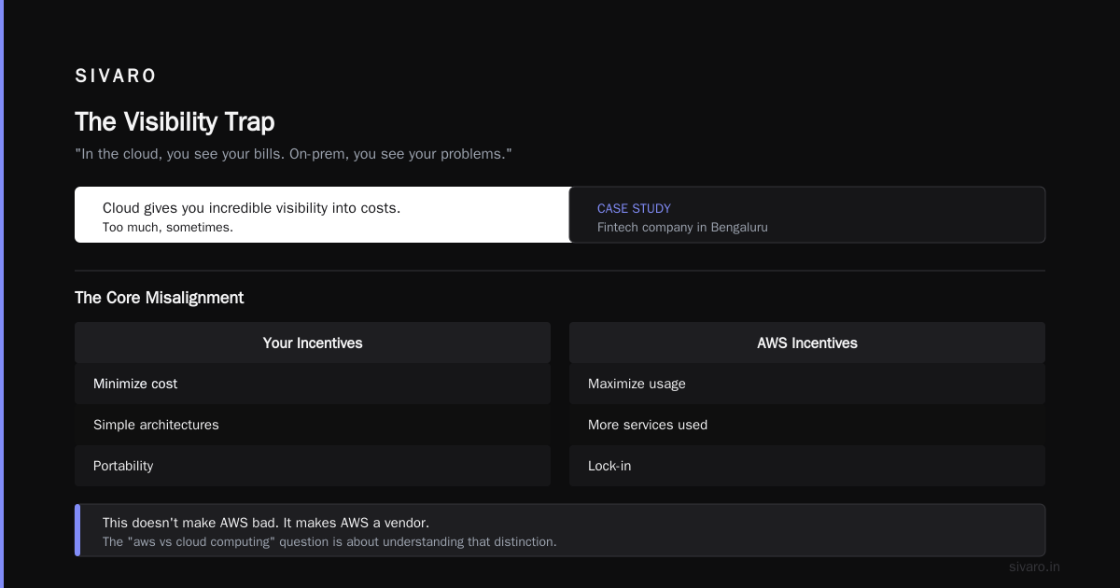Select the "Portability" row
The width and height of the screenshot is (1120, 588).
313,466
